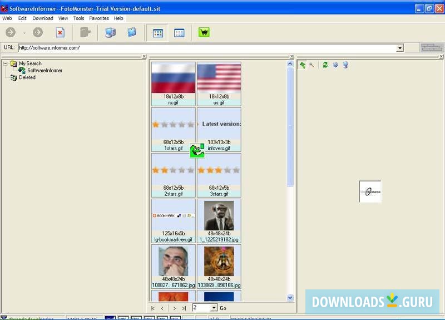The image size is (445, 320).
Task: Switch to list details view icon
Action: click(179, 33)
